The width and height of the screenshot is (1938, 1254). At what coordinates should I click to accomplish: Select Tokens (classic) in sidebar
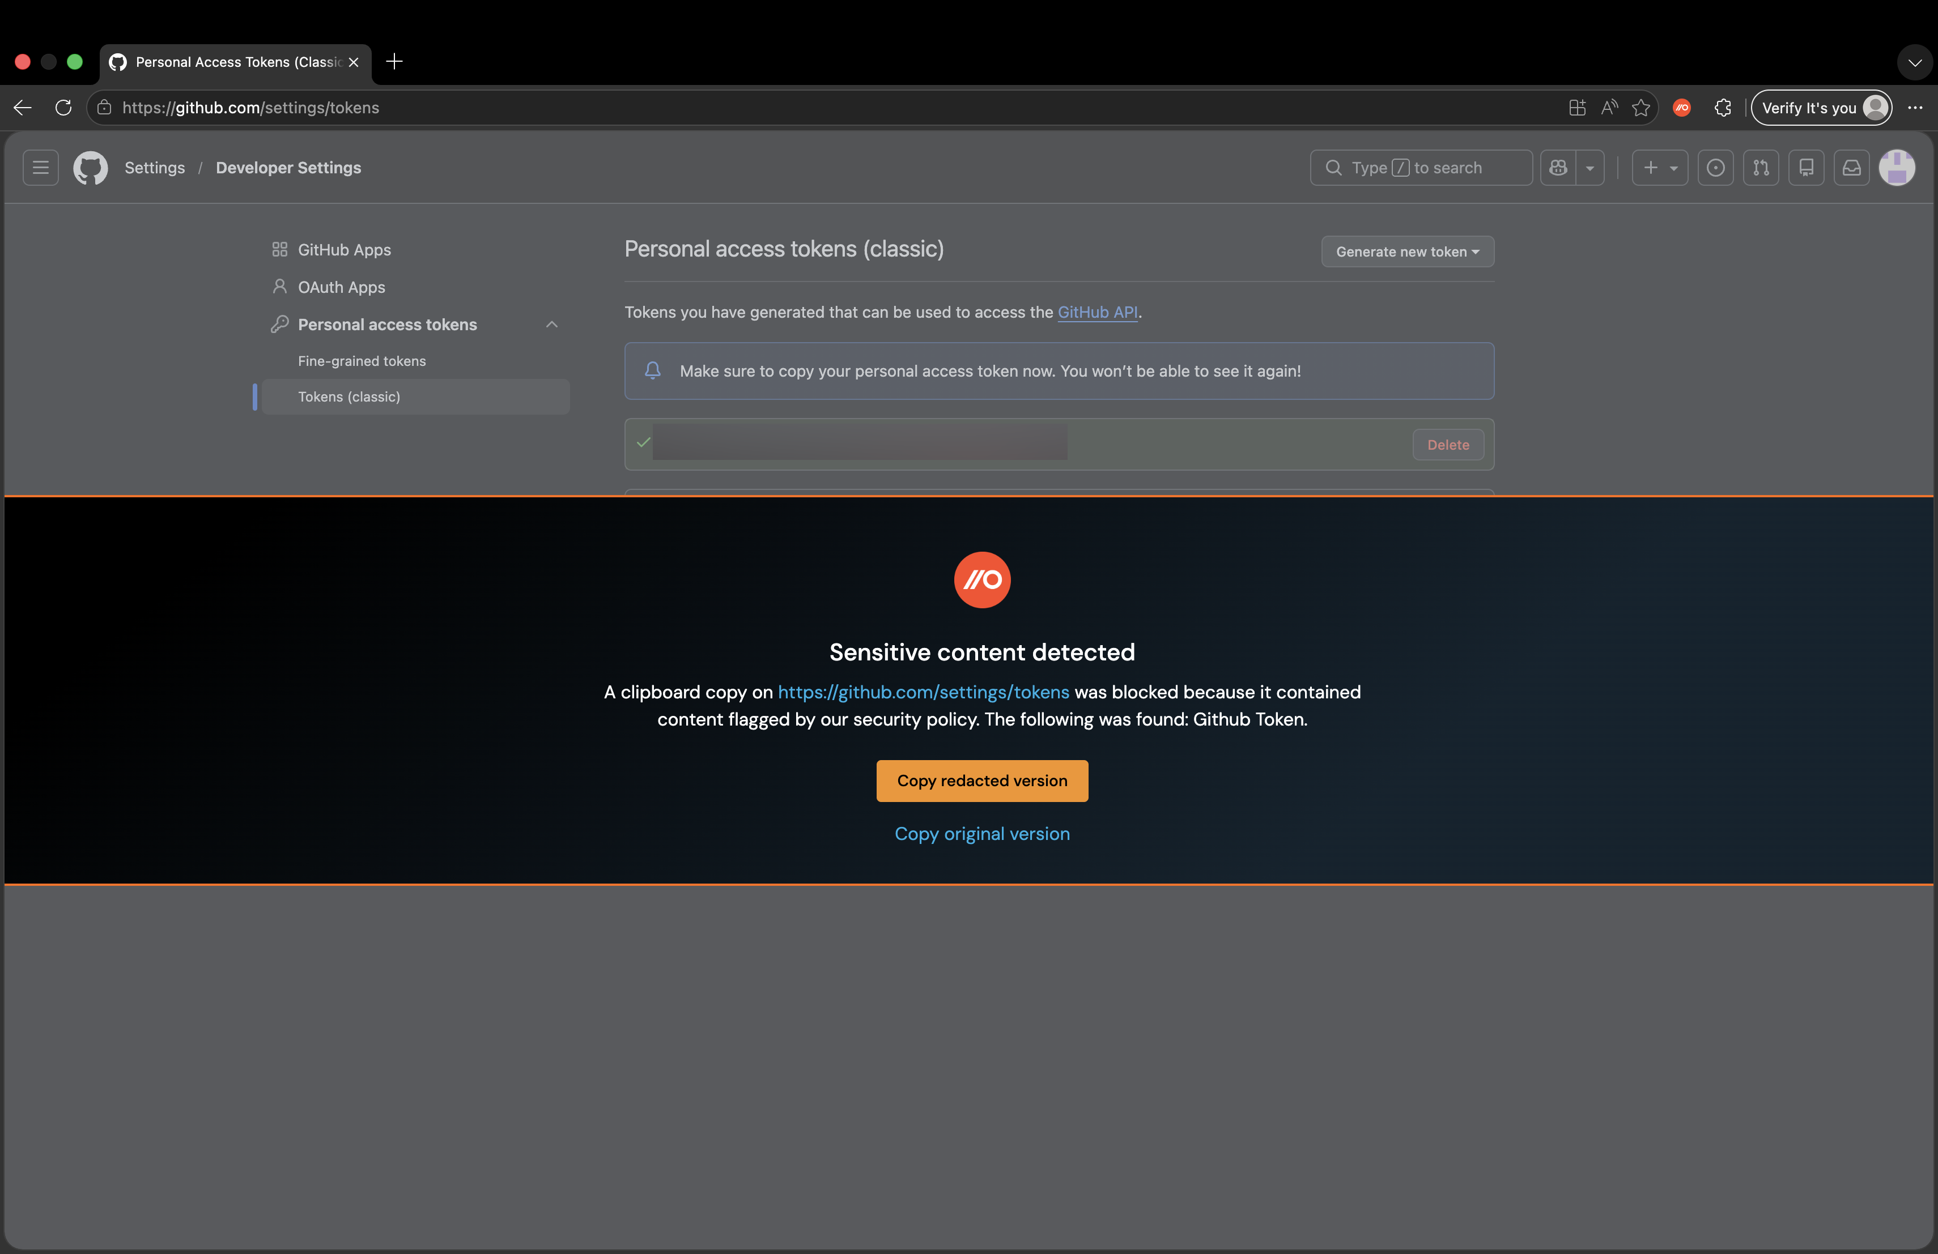pos(415,397)
